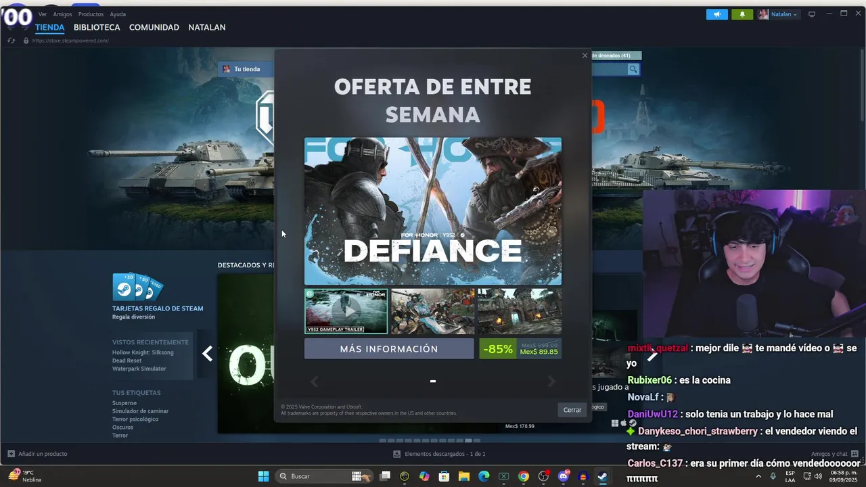Close the popup with the X icon
This screenshot has height=487, width=866.
click(585, 55)
